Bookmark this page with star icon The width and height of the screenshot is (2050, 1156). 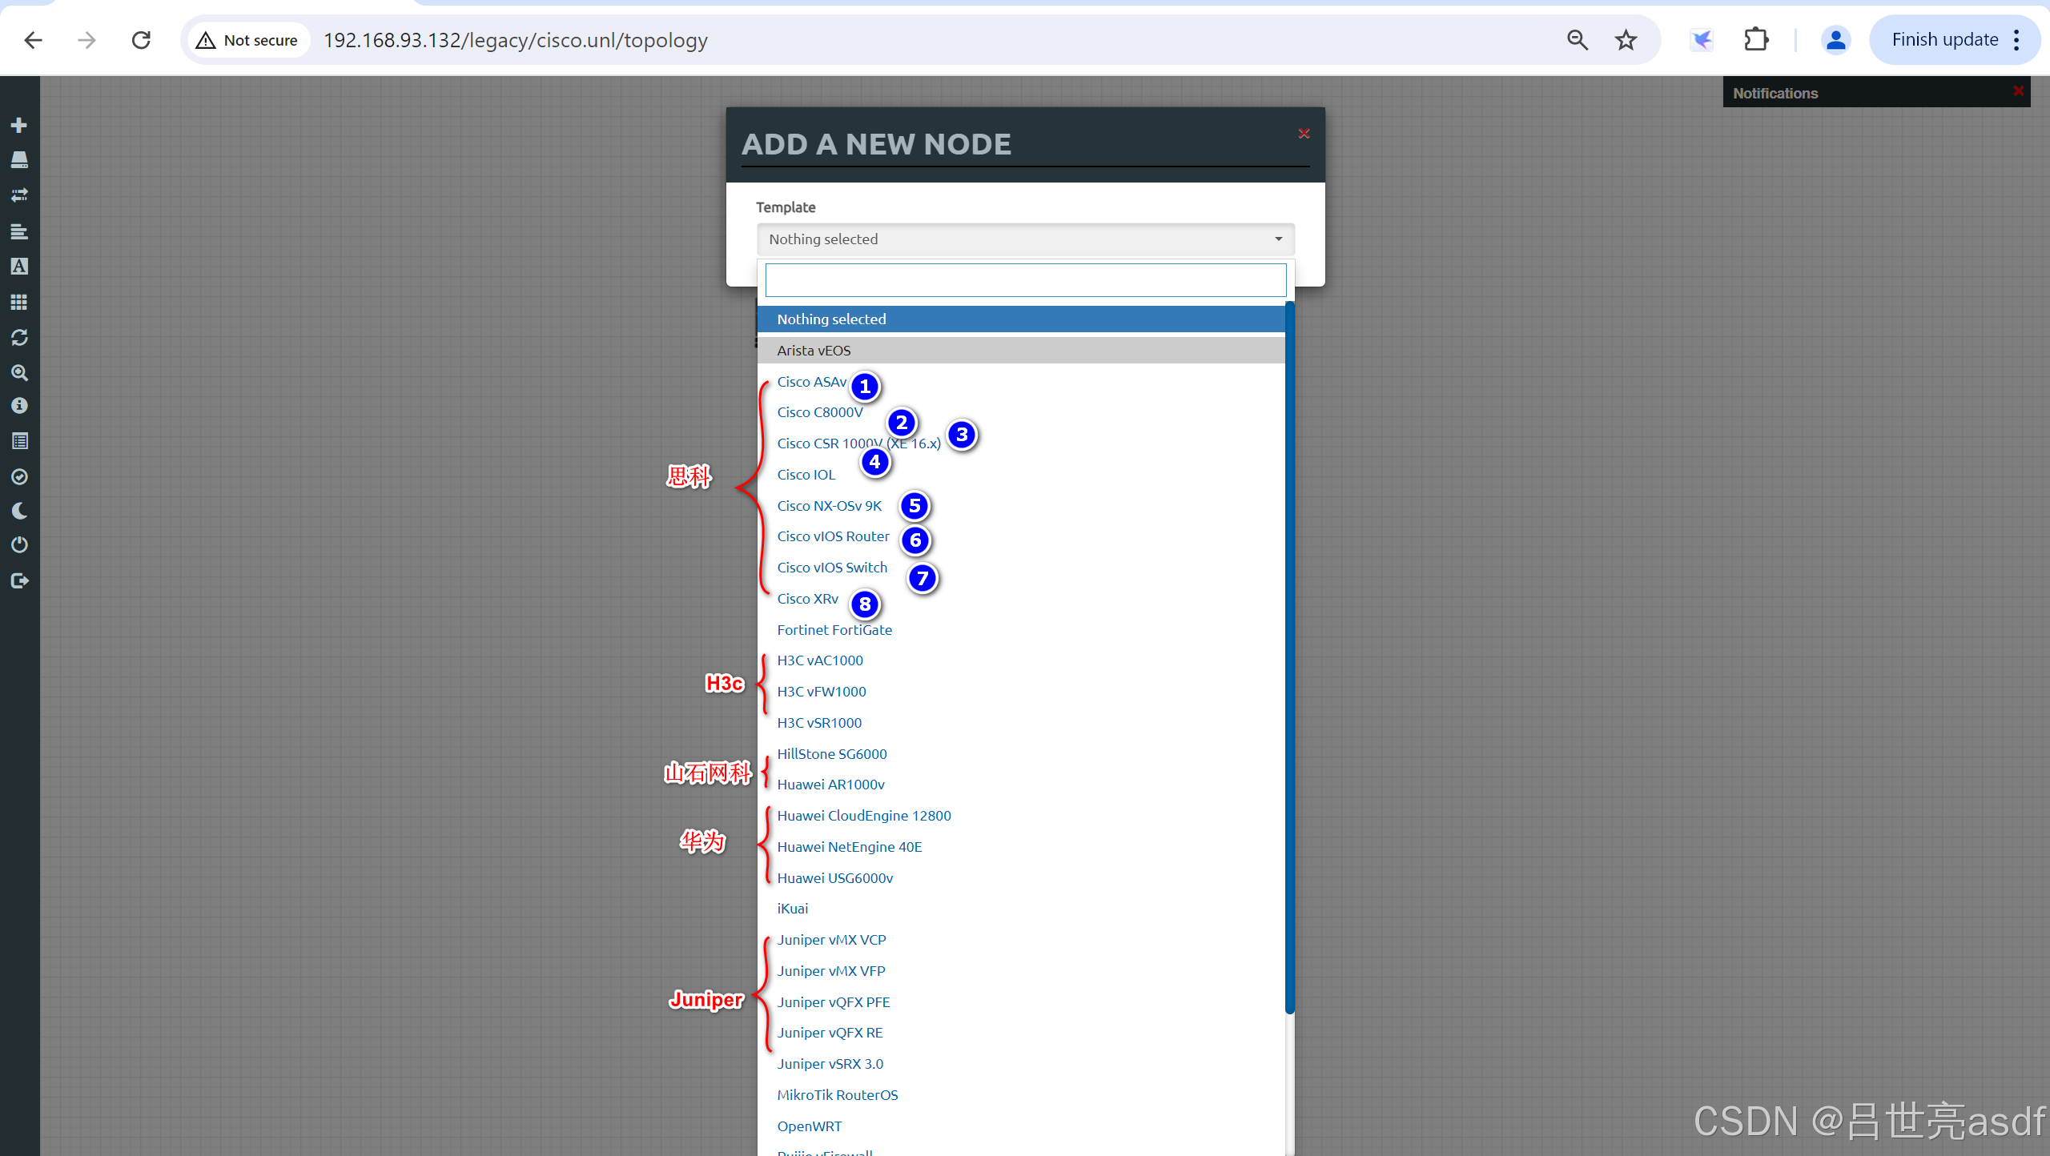tap(1625, 40)
